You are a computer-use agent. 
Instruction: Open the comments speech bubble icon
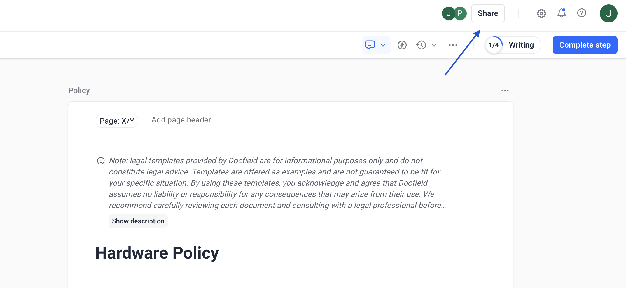370,45
